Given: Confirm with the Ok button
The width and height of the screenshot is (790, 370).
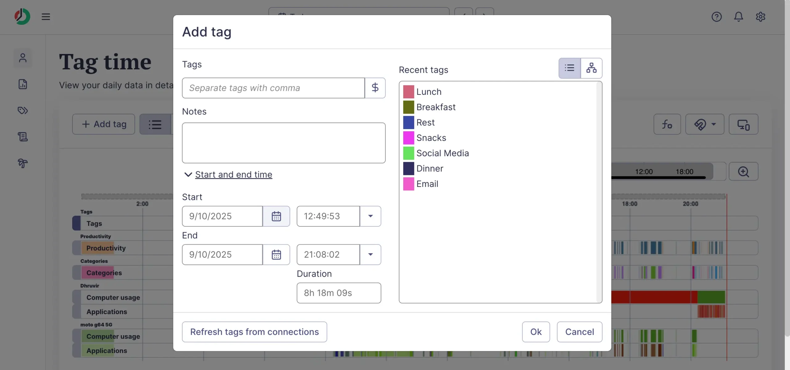Looking at the screenshot, I should 536,332.
